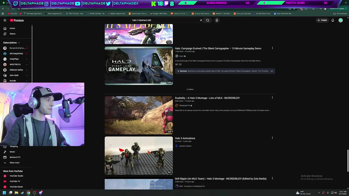This screenshot has width=349, height=196.
Task: Start voice search with the microphone icon
Action: click(x=217, y=20)
